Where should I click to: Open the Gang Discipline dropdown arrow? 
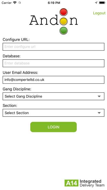[x=99, y=96]
